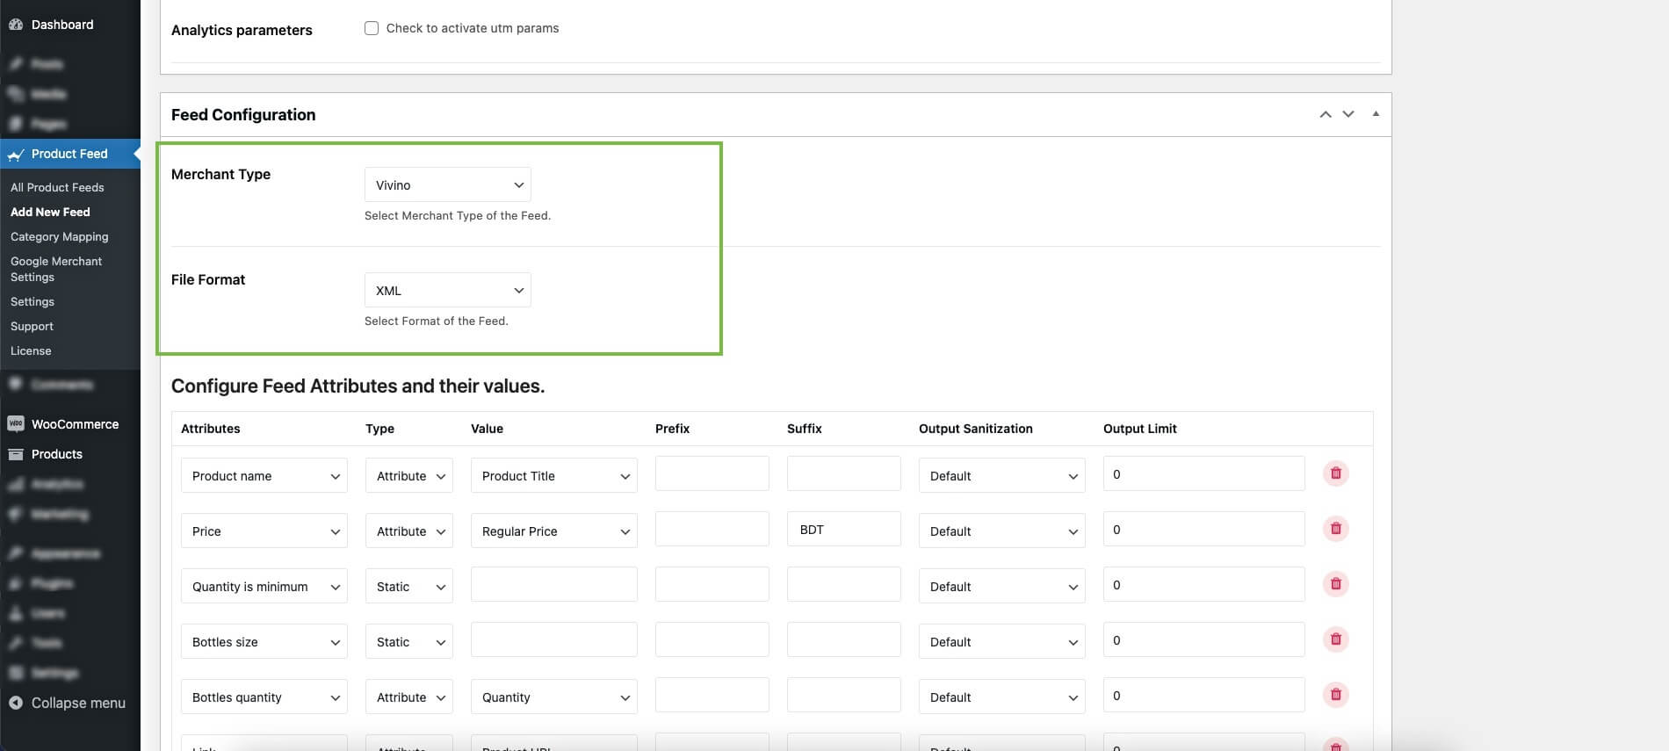Open Output Sanitization dropdown in Price row
The width and height of the screenshot is (1669, 751).
(x=1002, y=531)
